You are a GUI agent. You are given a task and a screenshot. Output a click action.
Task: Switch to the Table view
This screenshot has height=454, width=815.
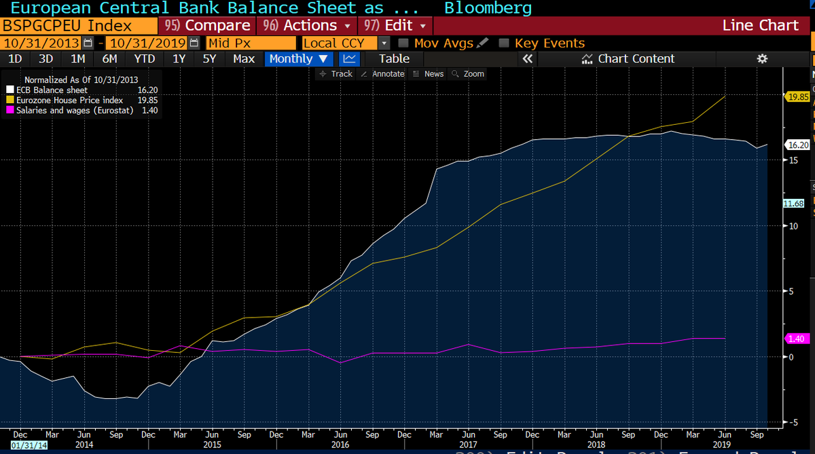(394, 59)
